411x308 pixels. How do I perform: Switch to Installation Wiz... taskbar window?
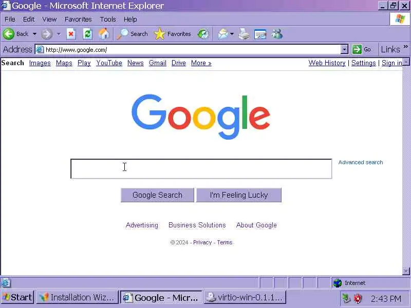click(78, 297)
